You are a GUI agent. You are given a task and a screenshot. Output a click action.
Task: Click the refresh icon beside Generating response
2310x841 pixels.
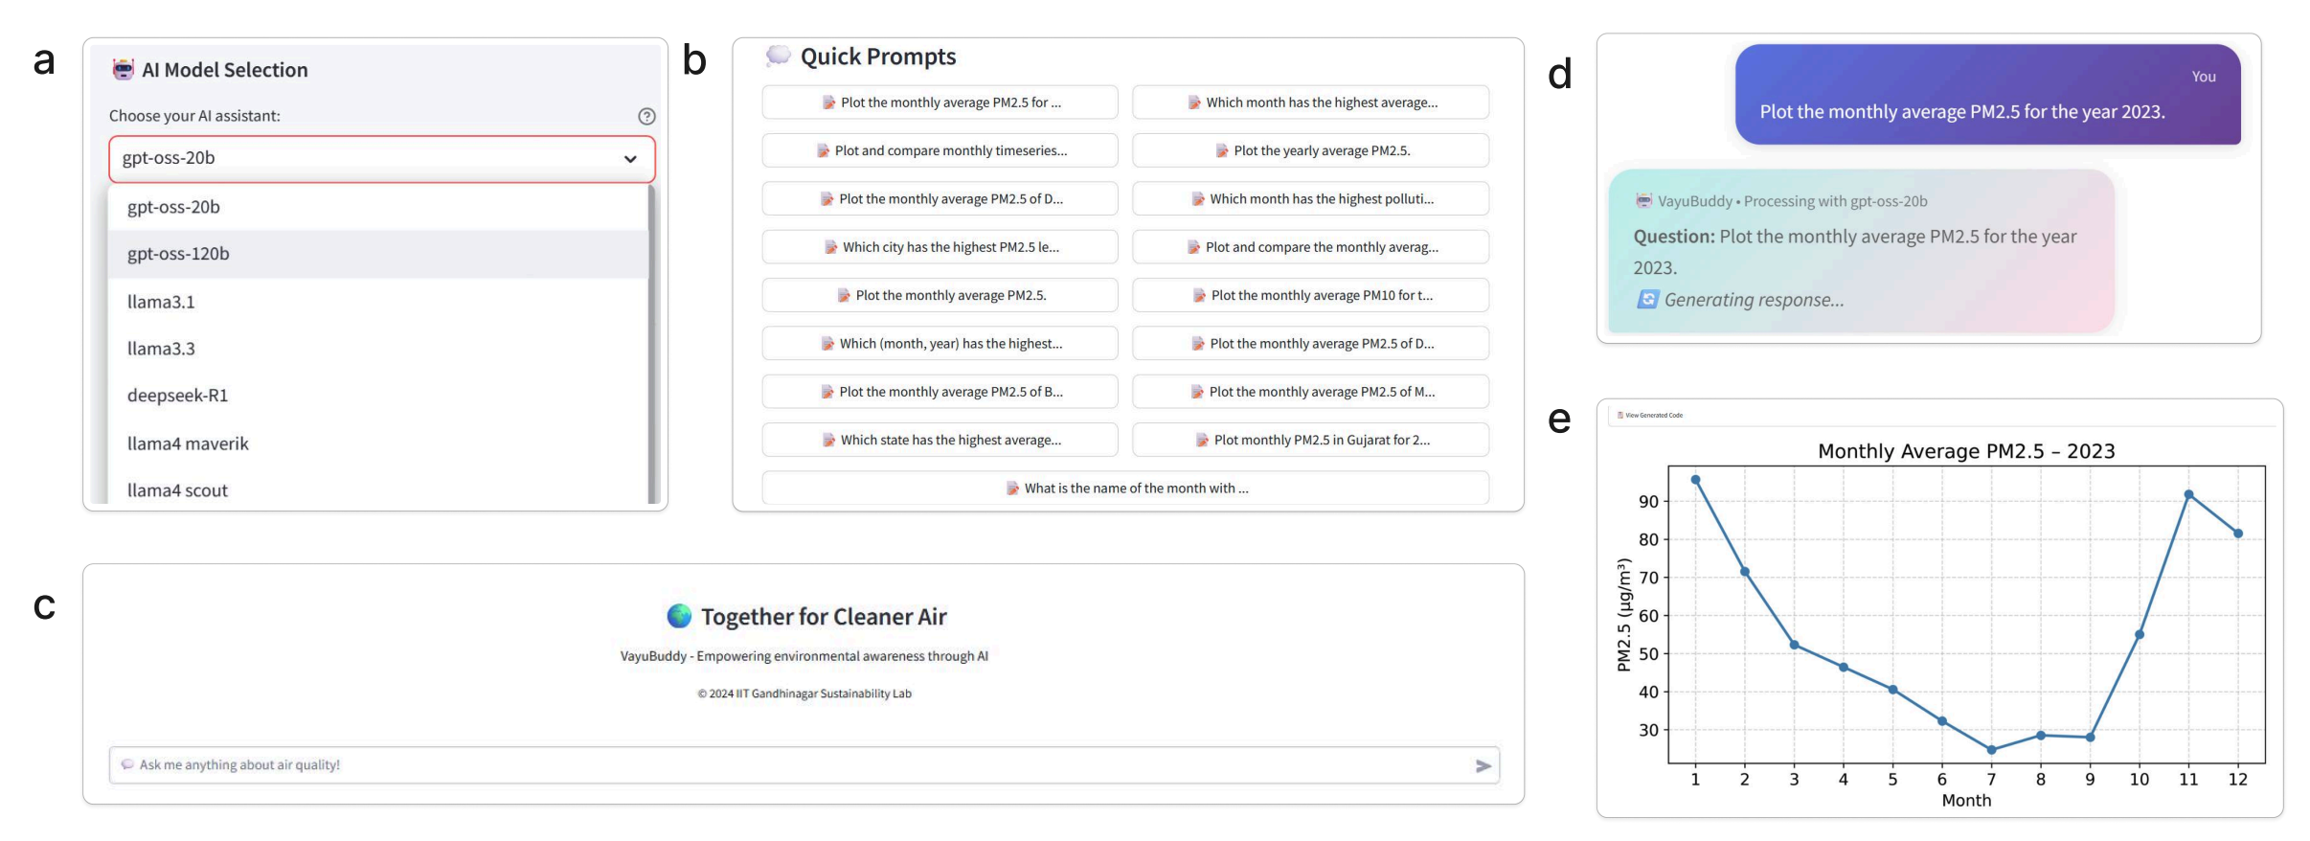[1647, 300]
